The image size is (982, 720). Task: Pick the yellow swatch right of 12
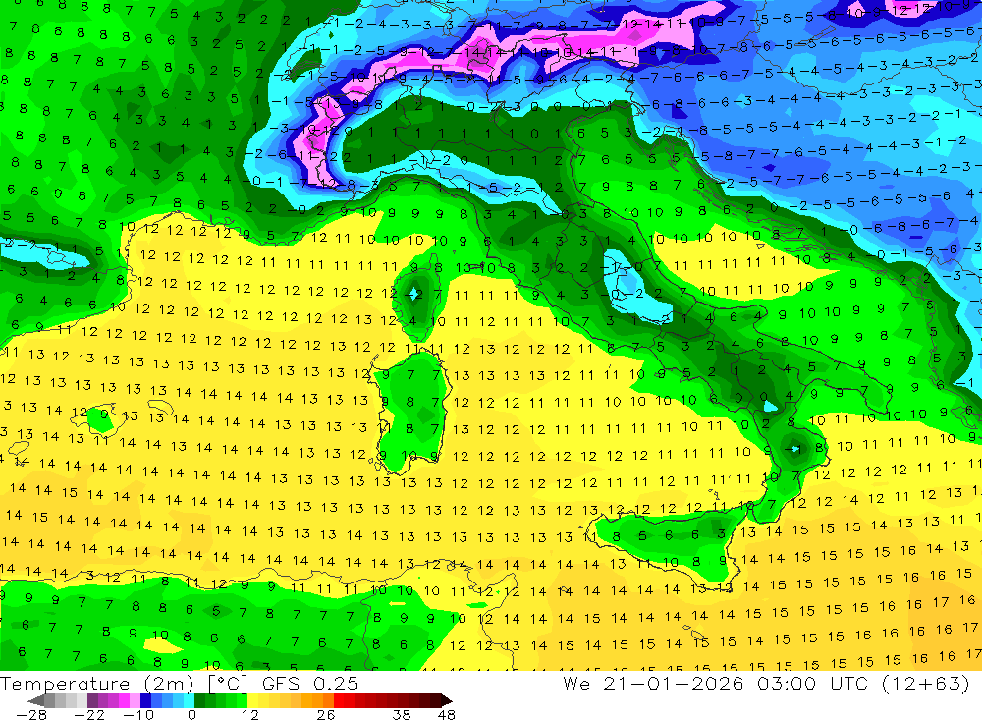click(253, 700)
